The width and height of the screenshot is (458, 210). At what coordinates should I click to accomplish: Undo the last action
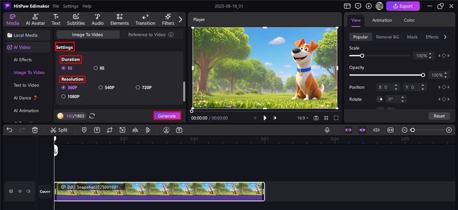pos(9,130)
